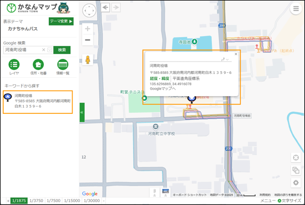Viewport: 305px width, 205px height.
Task: Set scale to 1/15000
Action: pyautogui.click(x=72, y=201)
